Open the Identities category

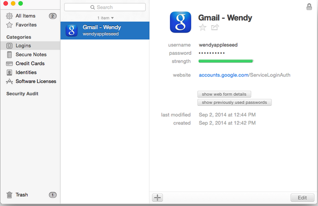(30, 73)
